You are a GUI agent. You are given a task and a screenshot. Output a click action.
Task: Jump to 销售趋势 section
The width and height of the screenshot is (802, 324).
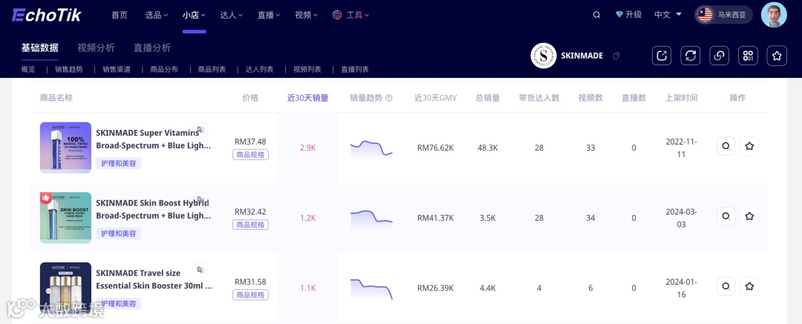click(x=68, y=70)
